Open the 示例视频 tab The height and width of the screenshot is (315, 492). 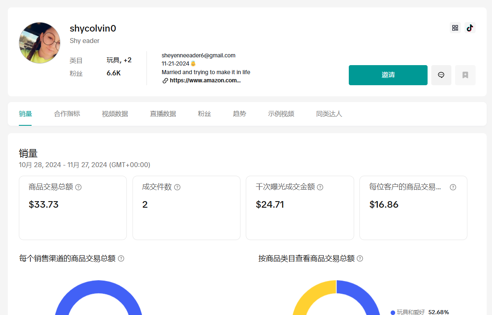pos(281,114)
